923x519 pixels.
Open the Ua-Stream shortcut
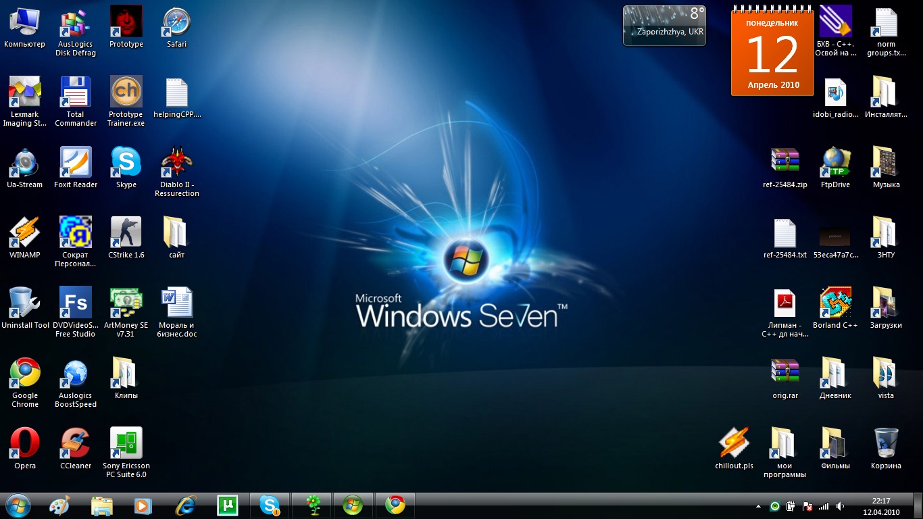click(x=24, y=168)
